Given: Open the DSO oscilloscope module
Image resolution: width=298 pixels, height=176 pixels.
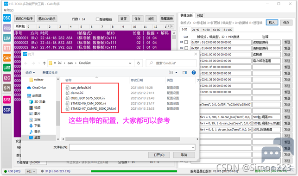Looking at the screenshot, I should pos(7,18).
